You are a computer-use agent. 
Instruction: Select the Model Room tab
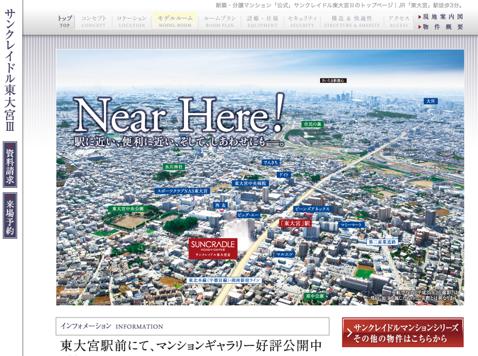(175, 21)
